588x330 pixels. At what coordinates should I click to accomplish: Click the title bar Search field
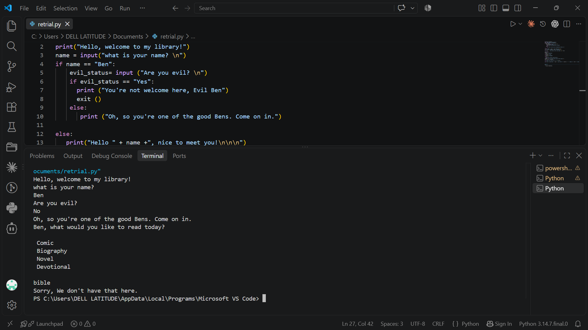coord(294,8)
